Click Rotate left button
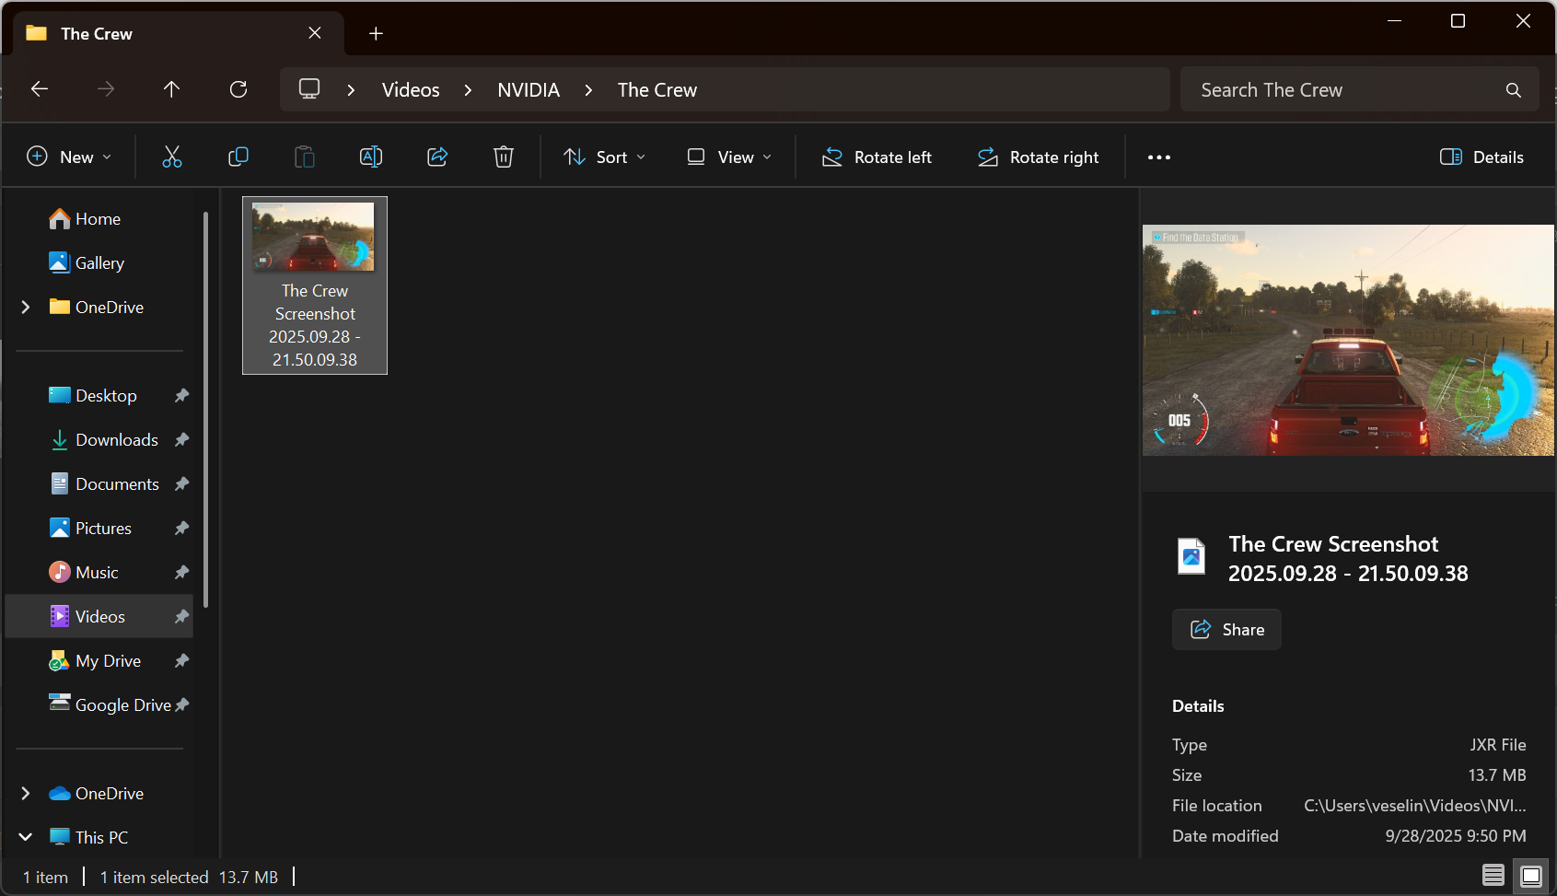The image size is (1557, 896). tap(877, 157)
